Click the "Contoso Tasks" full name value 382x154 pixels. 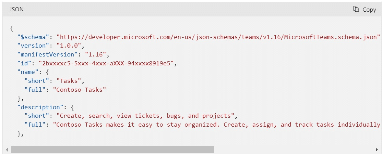coord(79,90)
